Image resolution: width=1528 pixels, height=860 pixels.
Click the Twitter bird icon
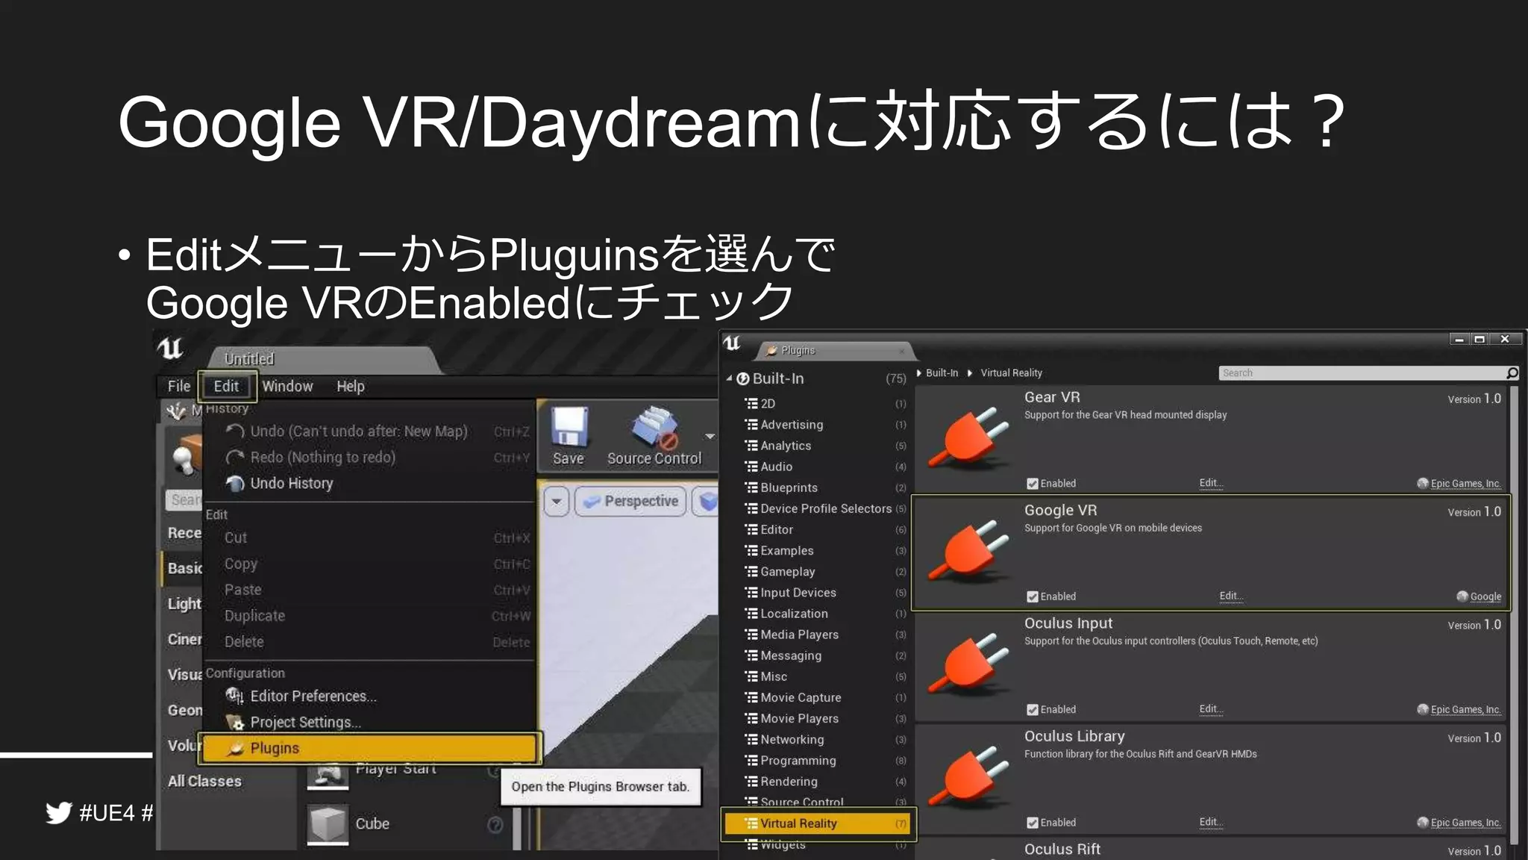58,812
